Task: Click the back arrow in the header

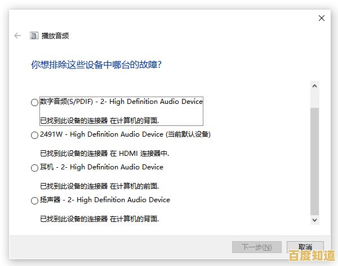Action: pos(17,36)
